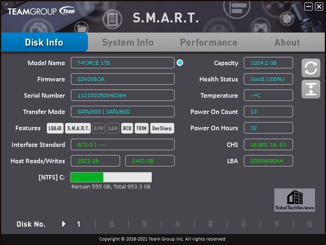Click the host writes value 2493 GB
The width and height of the screenshot is (326, 245).
(150, 161)
